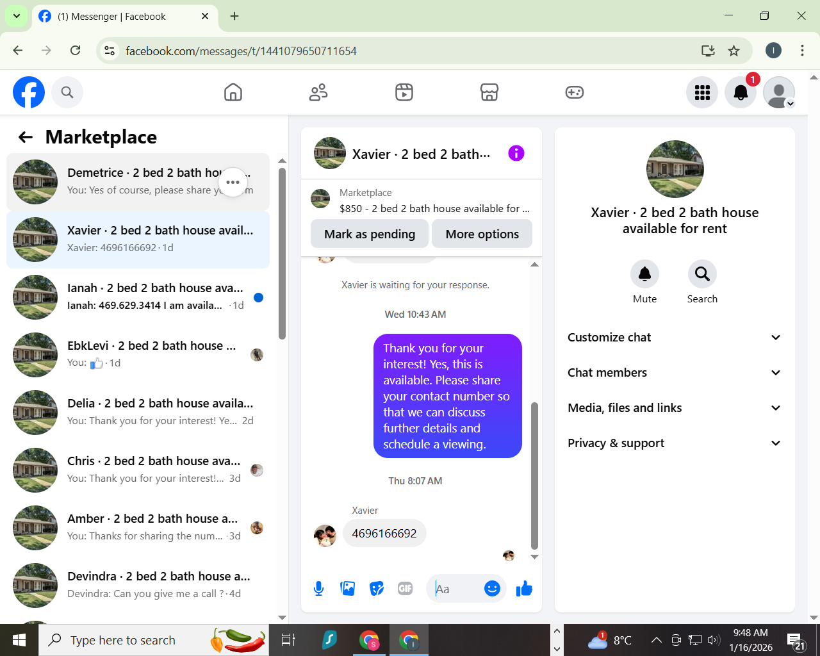Open the Friends icon in top navigation
The height and width of the screenshot is (656, 820).
point(318,92)
